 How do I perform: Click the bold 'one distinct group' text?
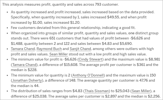pyautogui.click(x=143, y=33)
